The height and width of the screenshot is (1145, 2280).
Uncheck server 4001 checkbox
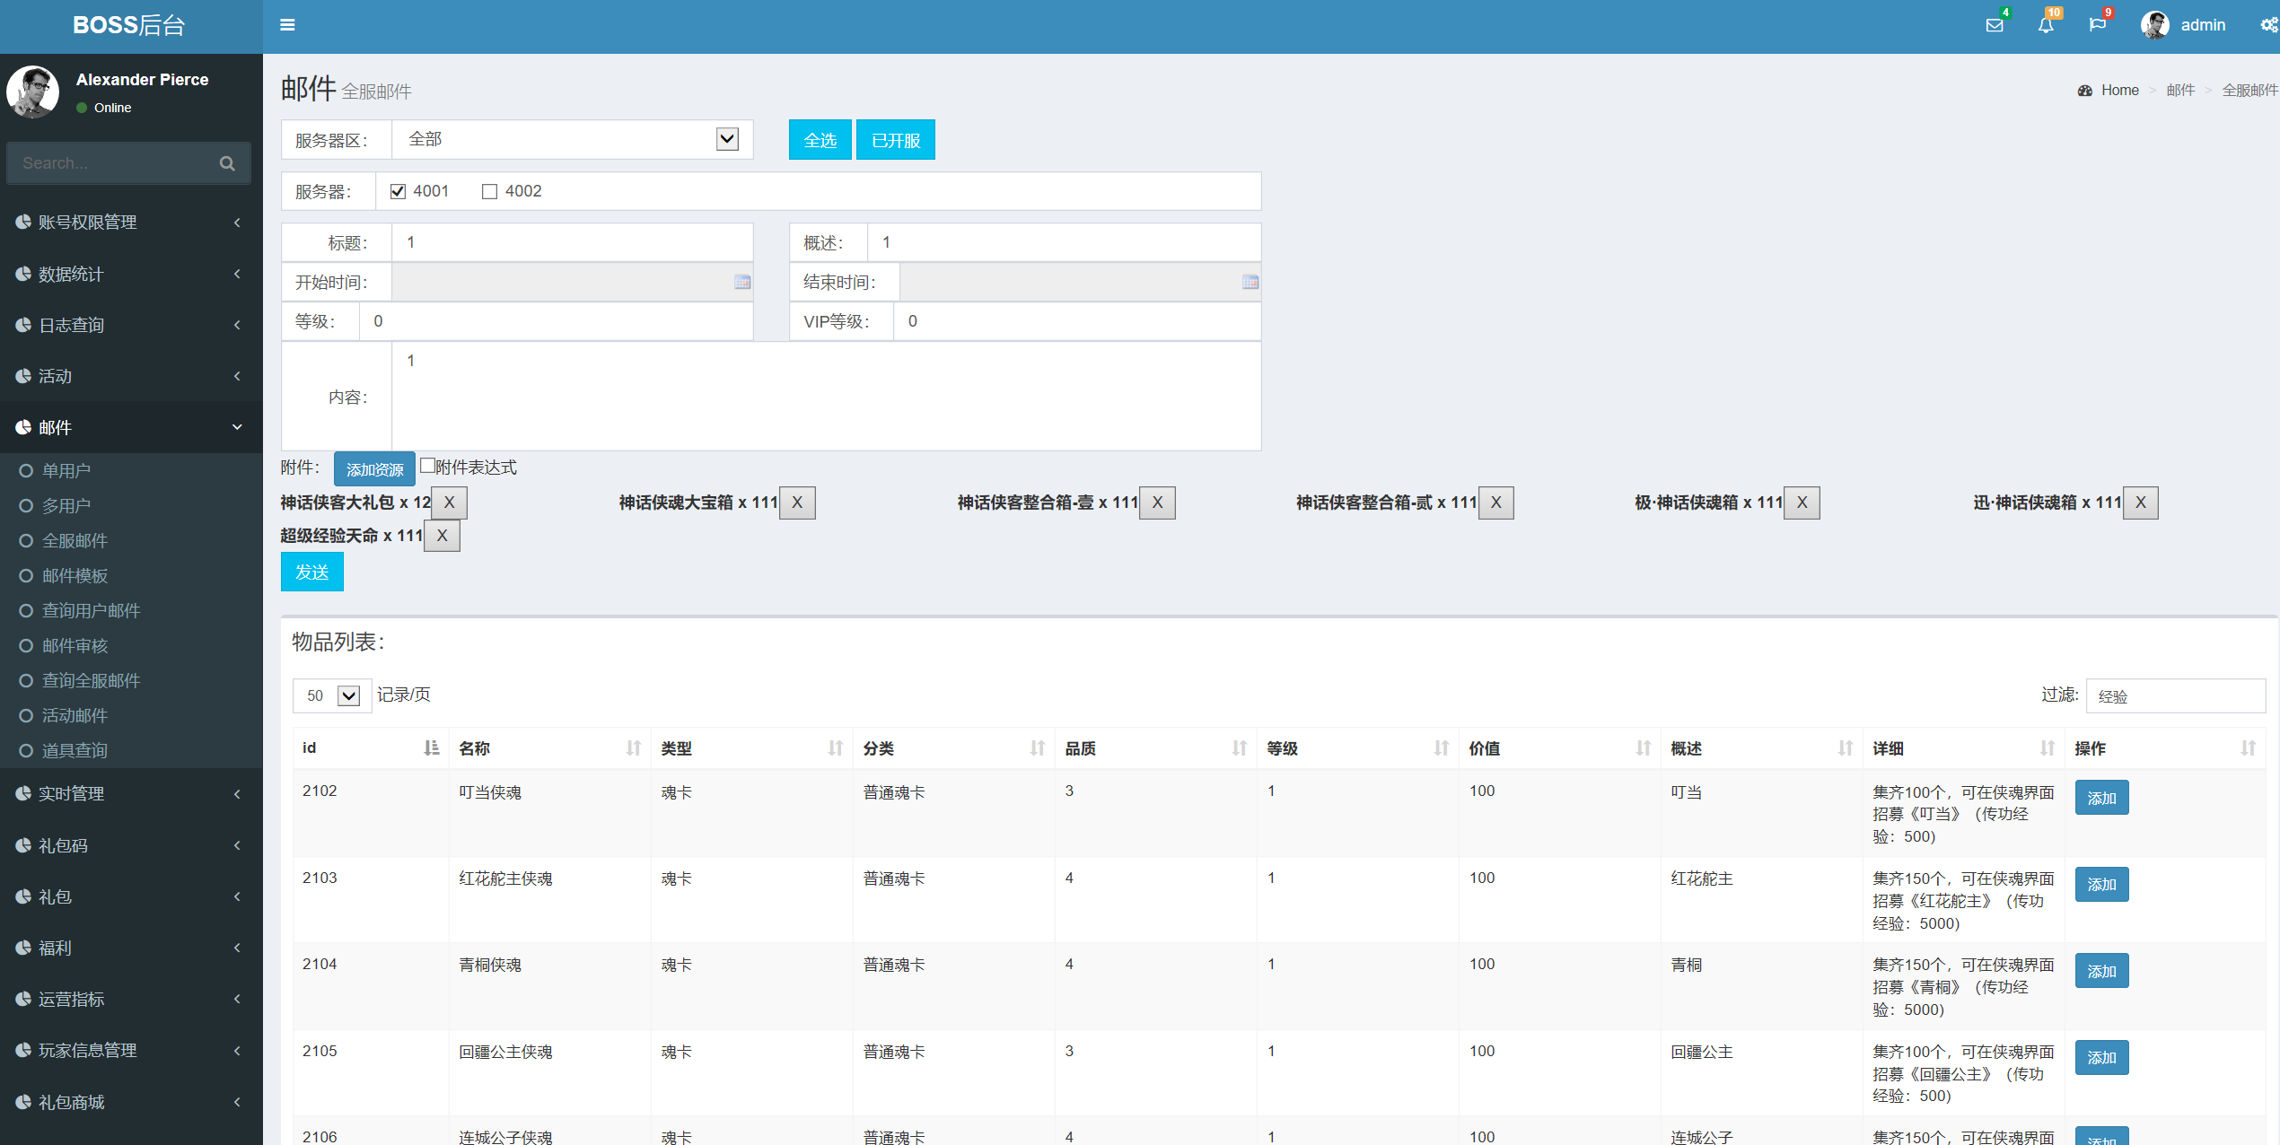[398, 191]
